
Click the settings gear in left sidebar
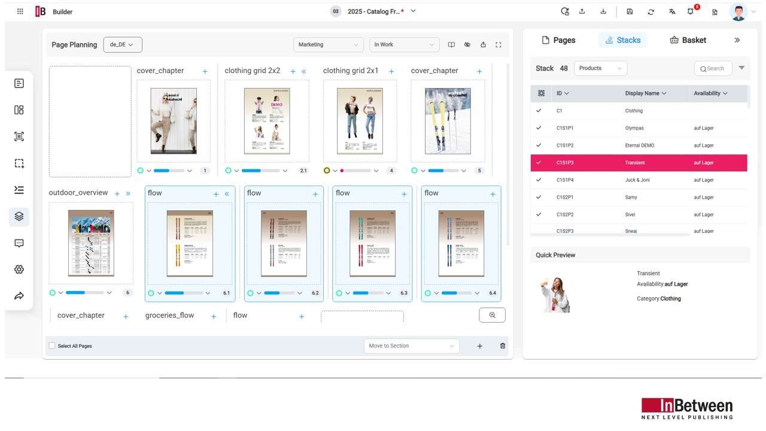(x=19, y=269)
